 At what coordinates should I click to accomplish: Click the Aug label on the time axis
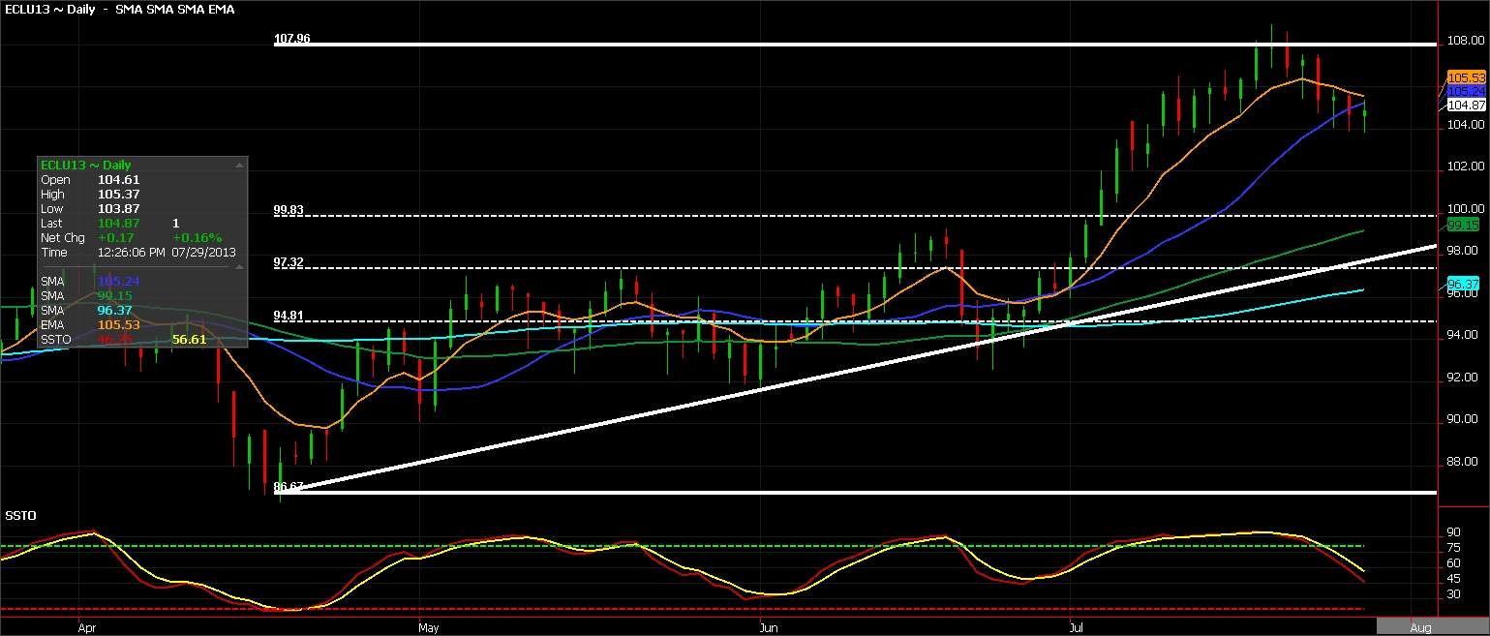point(1420,627)
